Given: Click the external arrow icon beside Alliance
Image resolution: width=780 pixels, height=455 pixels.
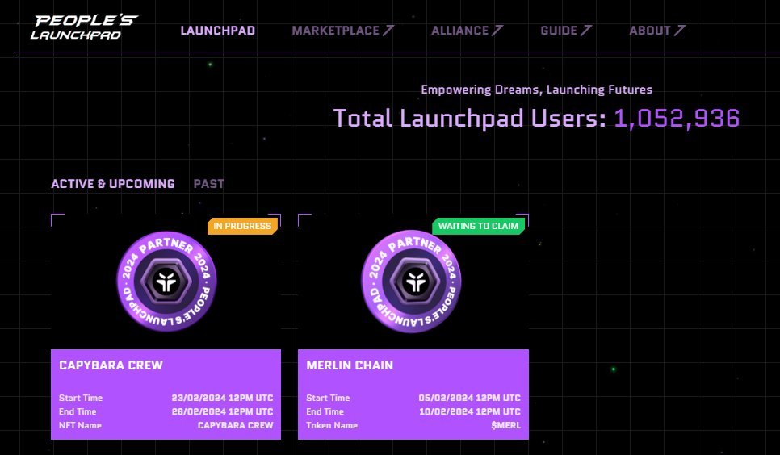Looking at the screenshot, I should coord(497,31).
